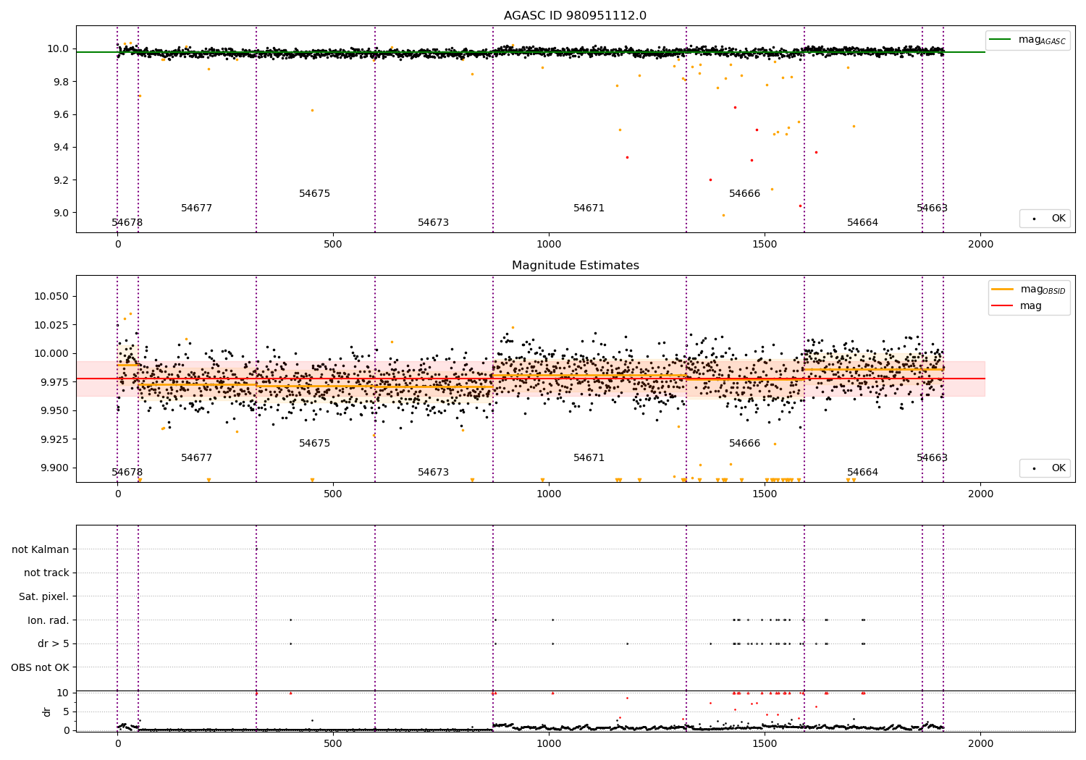Click x-axis tick '2000' under the top plot
This screenshot has height=760, width=1086.
tap(980, 245)
